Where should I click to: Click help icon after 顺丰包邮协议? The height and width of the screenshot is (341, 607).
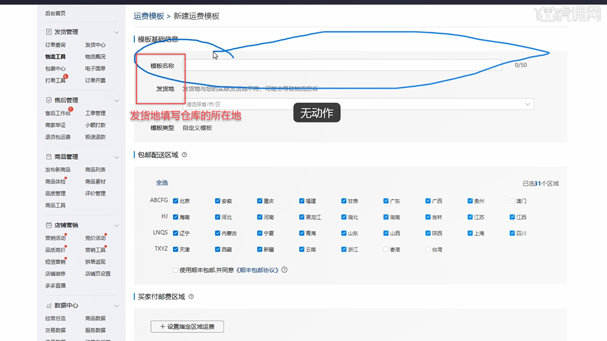285,270
